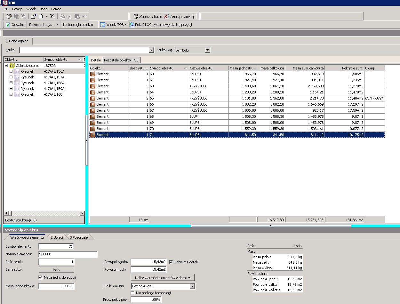Open the Dokumentacja... dropdown menu

point(44,25)
